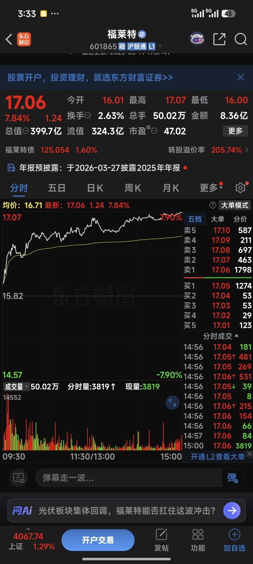Open the 成交量 indicator dropdown

16,387
